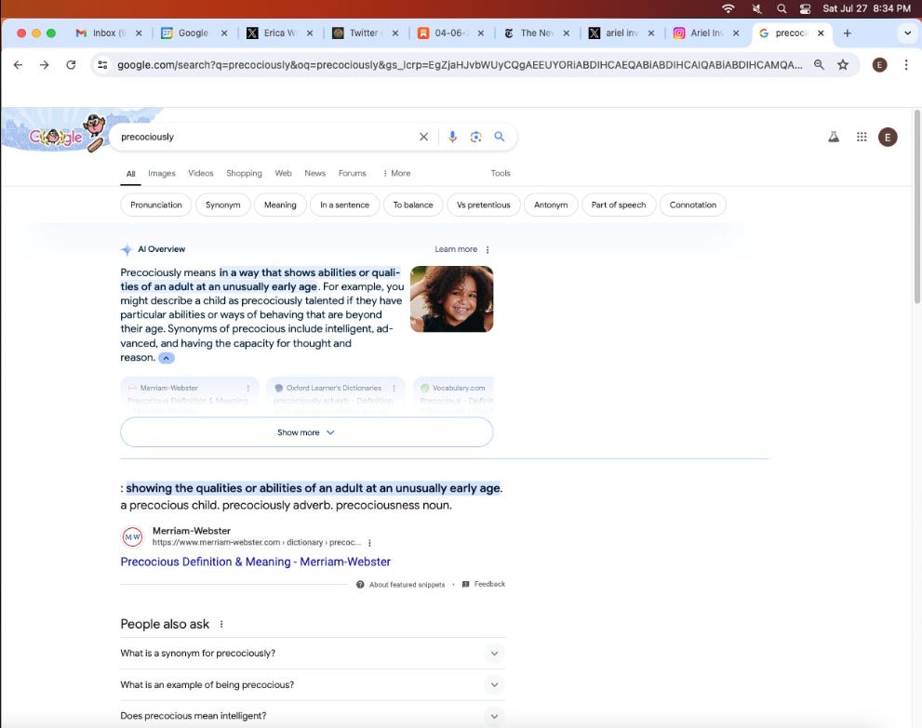Expand AI Overview with Show more
922x728 pixels.
[x=306, y=432]
